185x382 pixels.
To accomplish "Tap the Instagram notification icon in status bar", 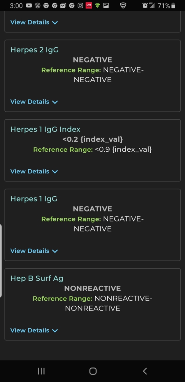I will [x=80, y=6].
